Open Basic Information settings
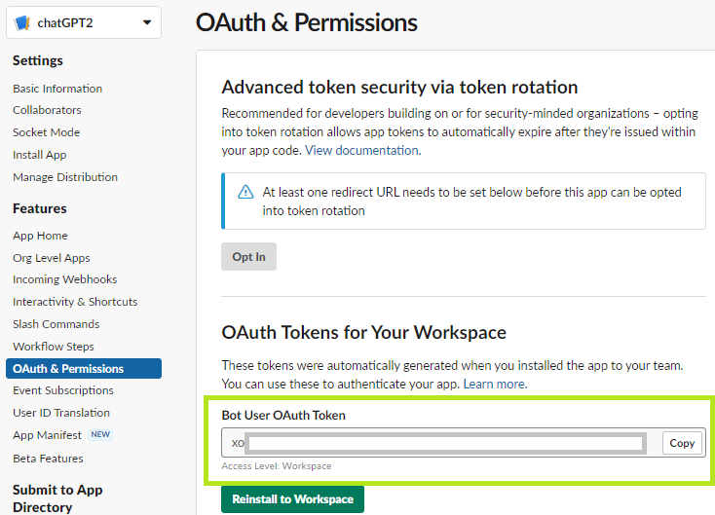 point(57,89)
